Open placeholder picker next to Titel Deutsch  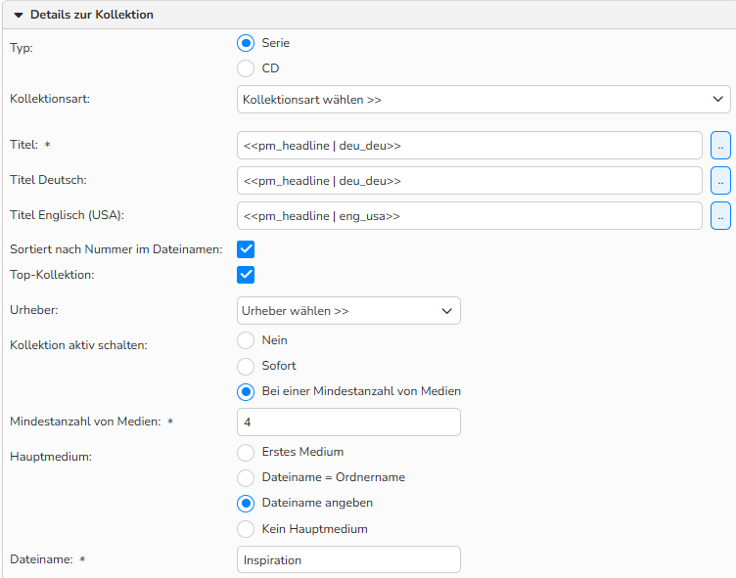pyautogui.click(x=720, y=181)
